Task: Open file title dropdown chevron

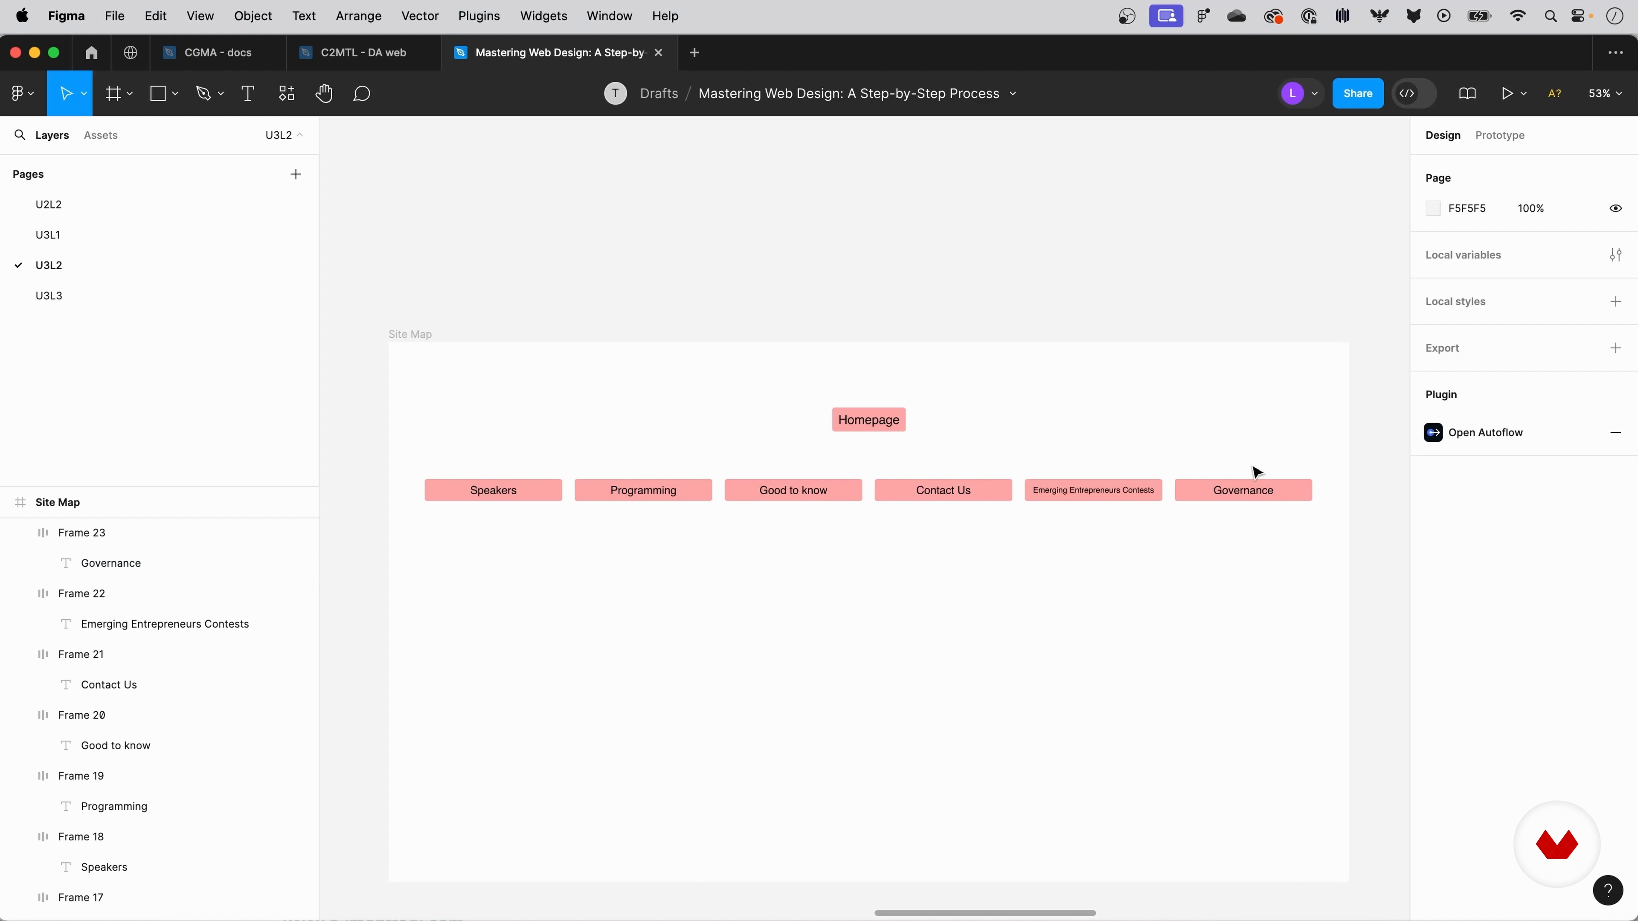Action: (x=1013, y=93)
